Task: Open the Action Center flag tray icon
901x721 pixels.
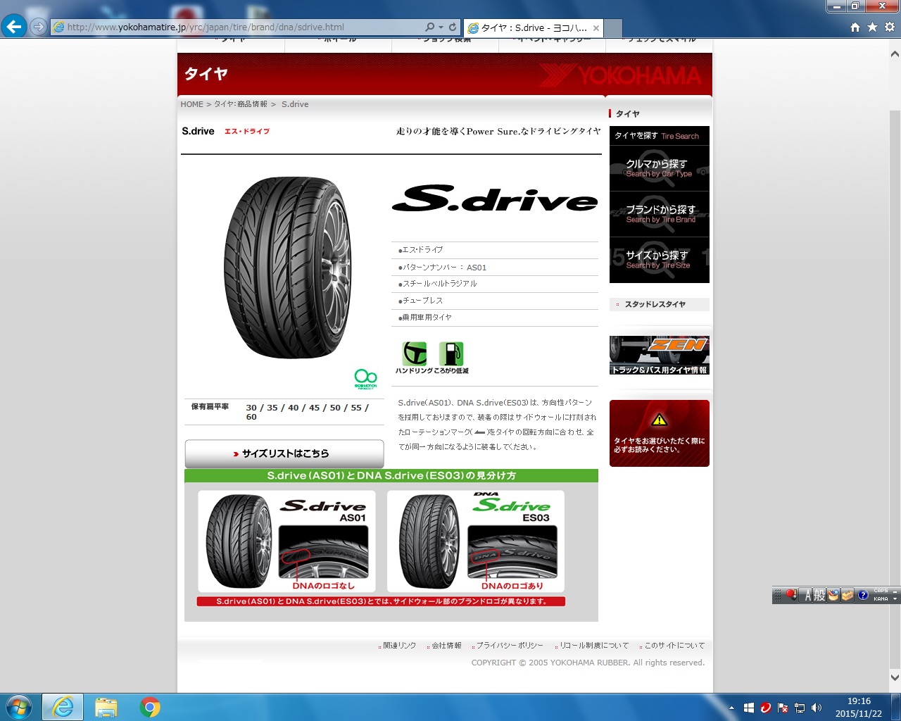Action: [782, 708]
